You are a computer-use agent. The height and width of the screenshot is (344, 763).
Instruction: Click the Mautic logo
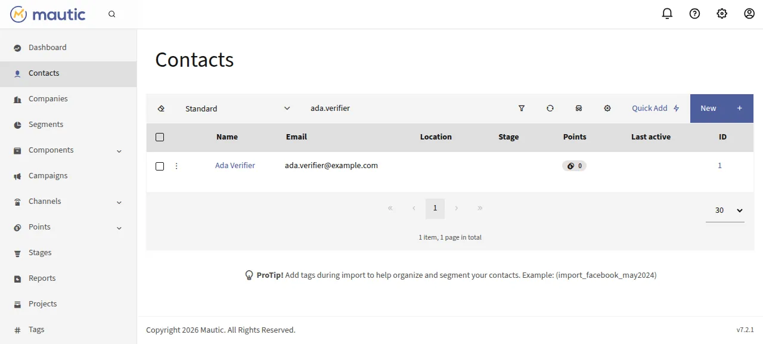pyautogui.click(x=48, y=14)
